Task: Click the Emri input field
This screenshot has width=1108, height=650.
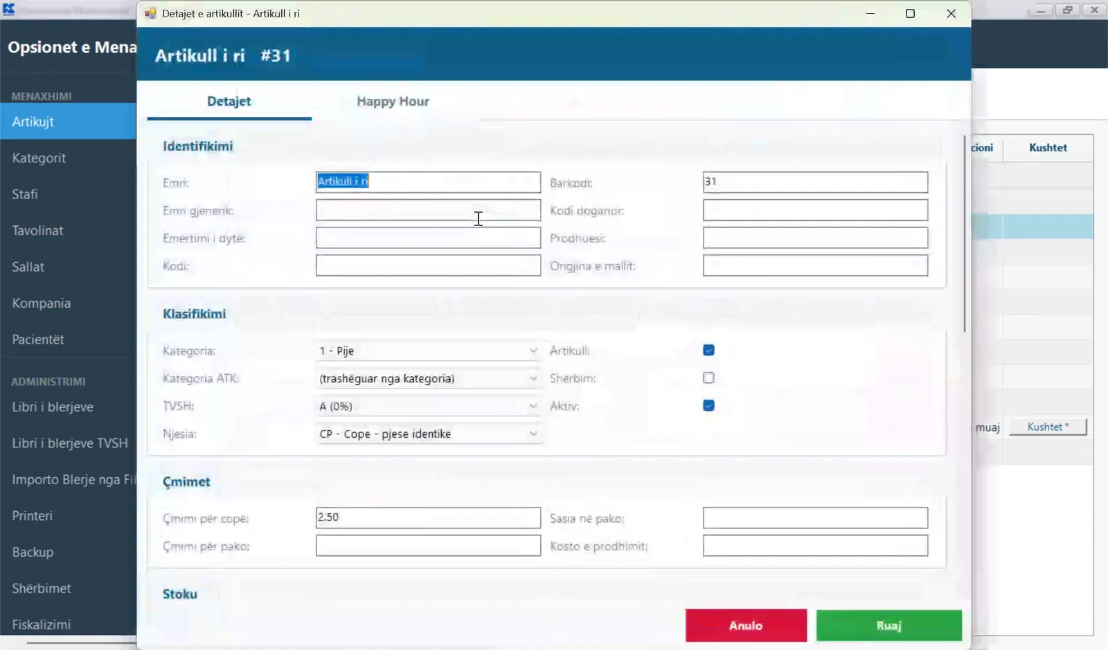Action: (428, 182)
